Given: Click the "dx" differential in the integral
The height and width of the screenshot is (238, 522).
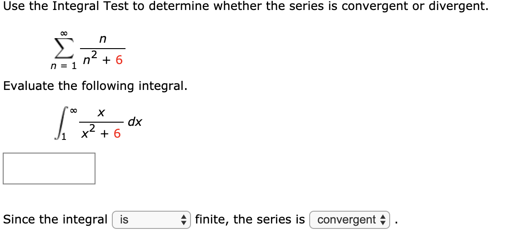Looking at the screenshot, I should pyautogui.click(x=135, y=122).
